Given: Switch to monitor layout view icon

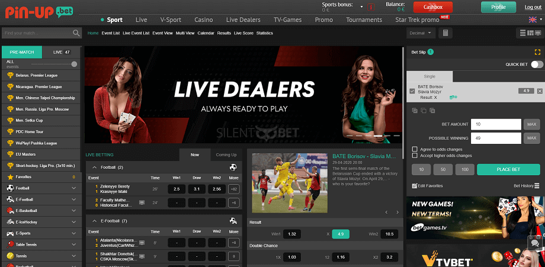Looking at the screenshot, I should pos(538,33).
